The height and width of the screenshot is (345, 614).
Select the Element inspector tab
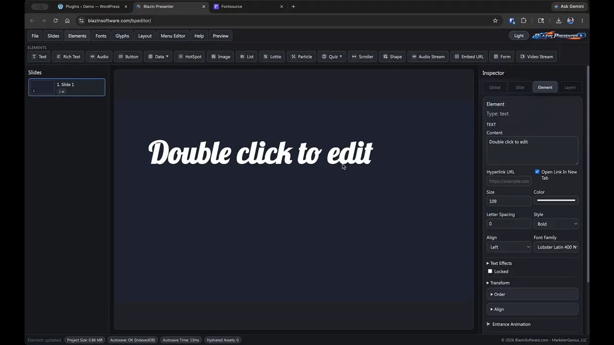click(x=545, y=87)
